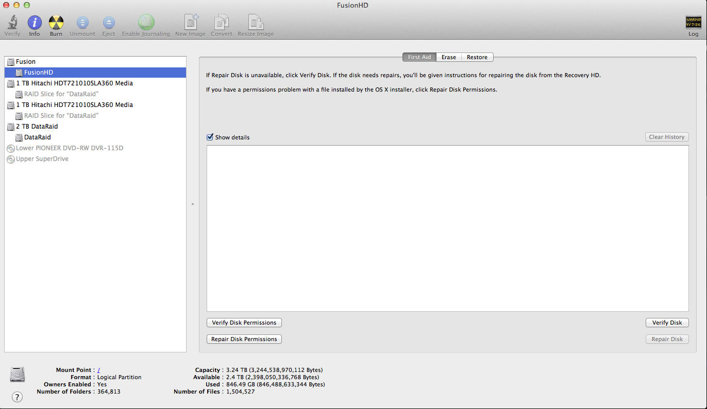
Task: Click the Repair Disk button
Action: (667, 339)
